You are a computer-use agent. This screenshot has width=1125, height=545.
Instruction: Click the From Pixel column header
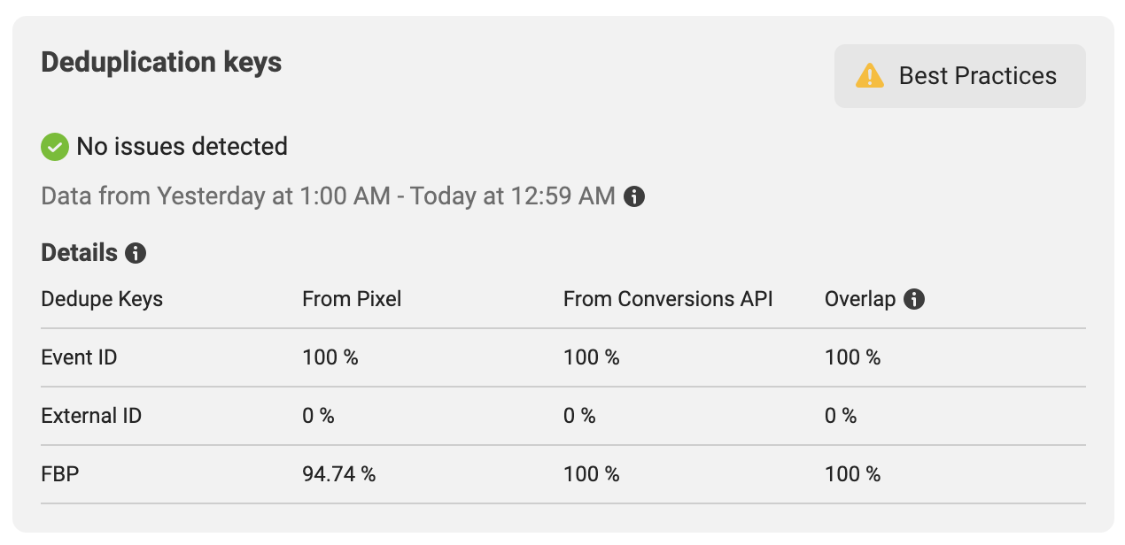tap(352, 299)
